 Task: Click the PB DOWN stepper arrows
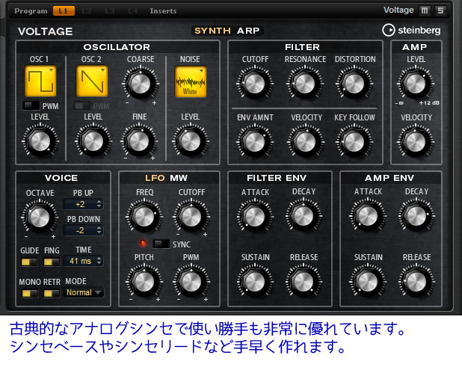tap(99, 230)
